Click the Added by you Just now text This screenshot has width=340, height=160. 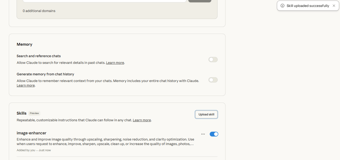(34, 150)
